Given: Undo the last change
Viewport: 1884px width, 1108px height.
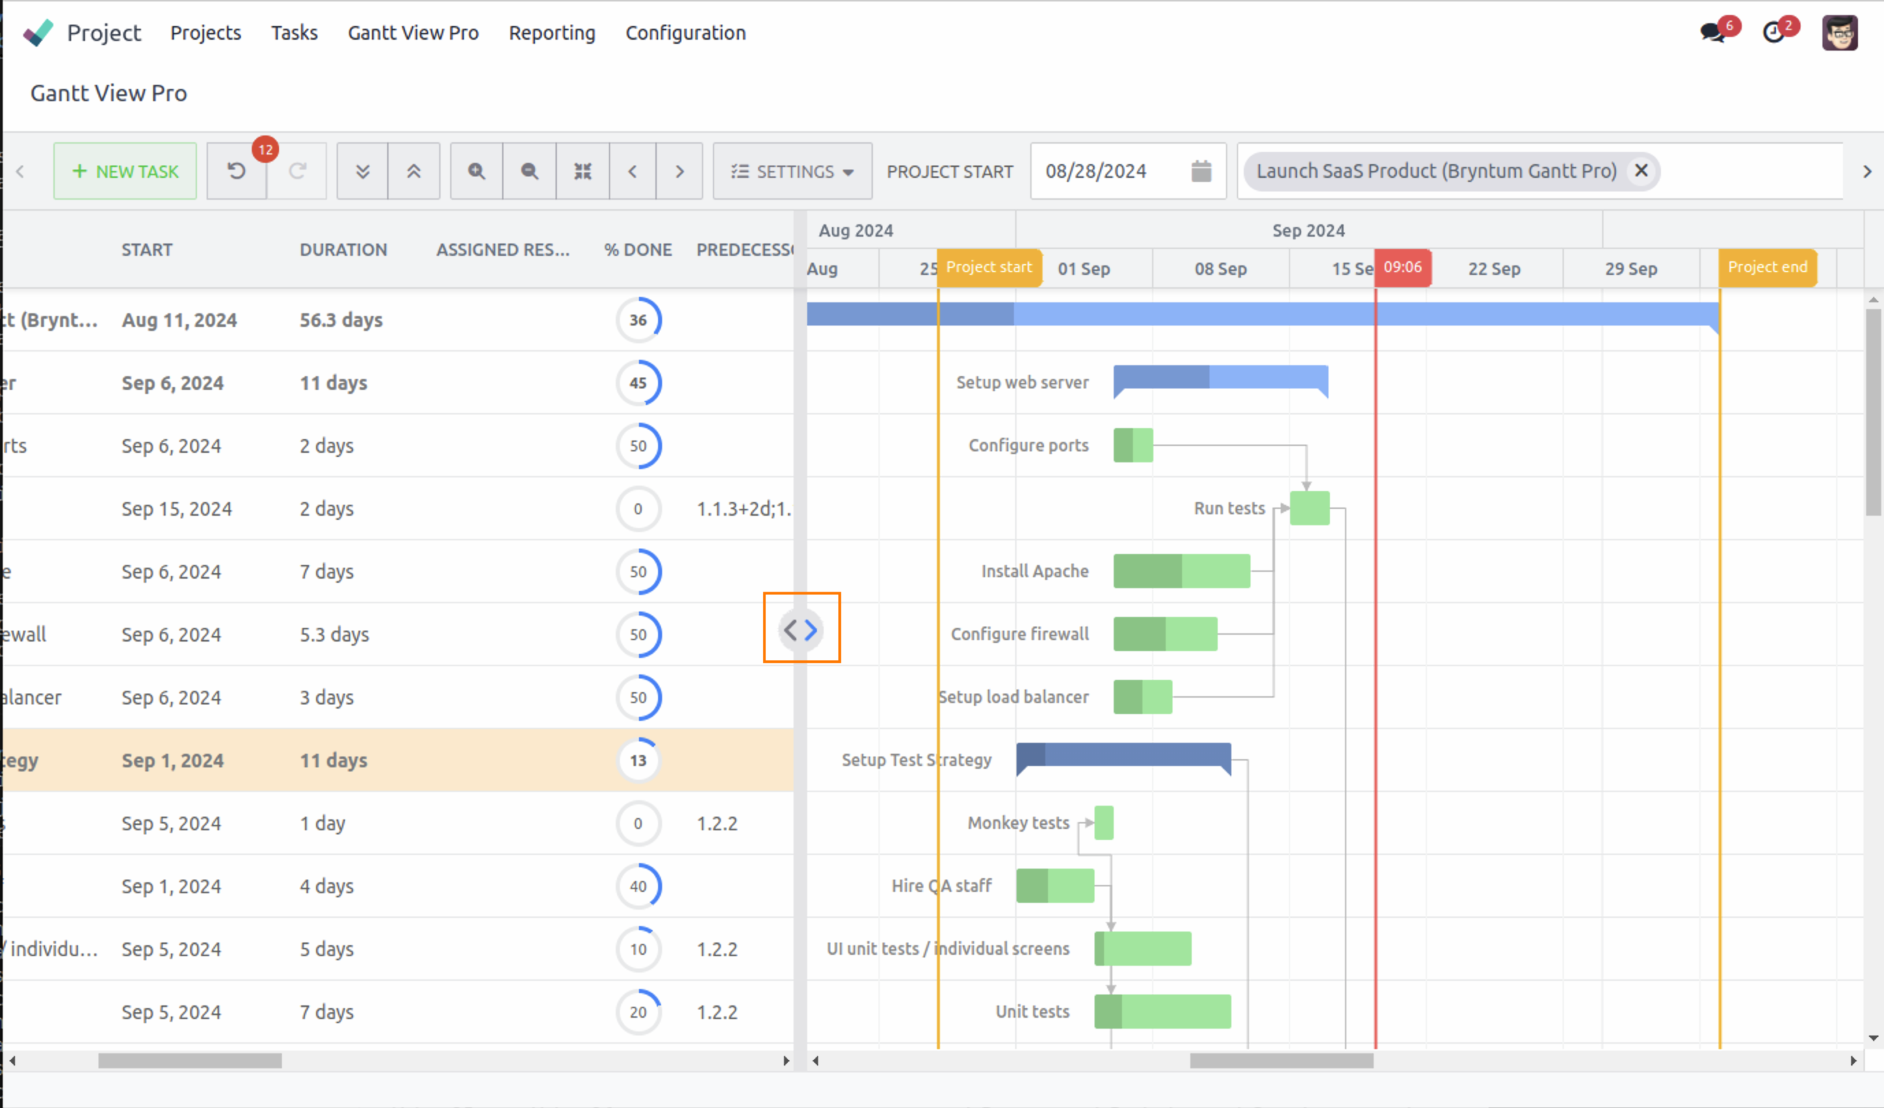Looking at the screenshot, I should pyautogui.click(x=235, y=170).
